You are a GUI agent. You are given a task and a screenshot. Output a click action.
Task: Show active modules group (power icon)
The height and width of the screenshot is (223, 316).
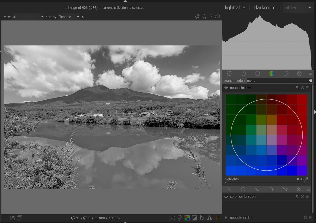(243, 74)
